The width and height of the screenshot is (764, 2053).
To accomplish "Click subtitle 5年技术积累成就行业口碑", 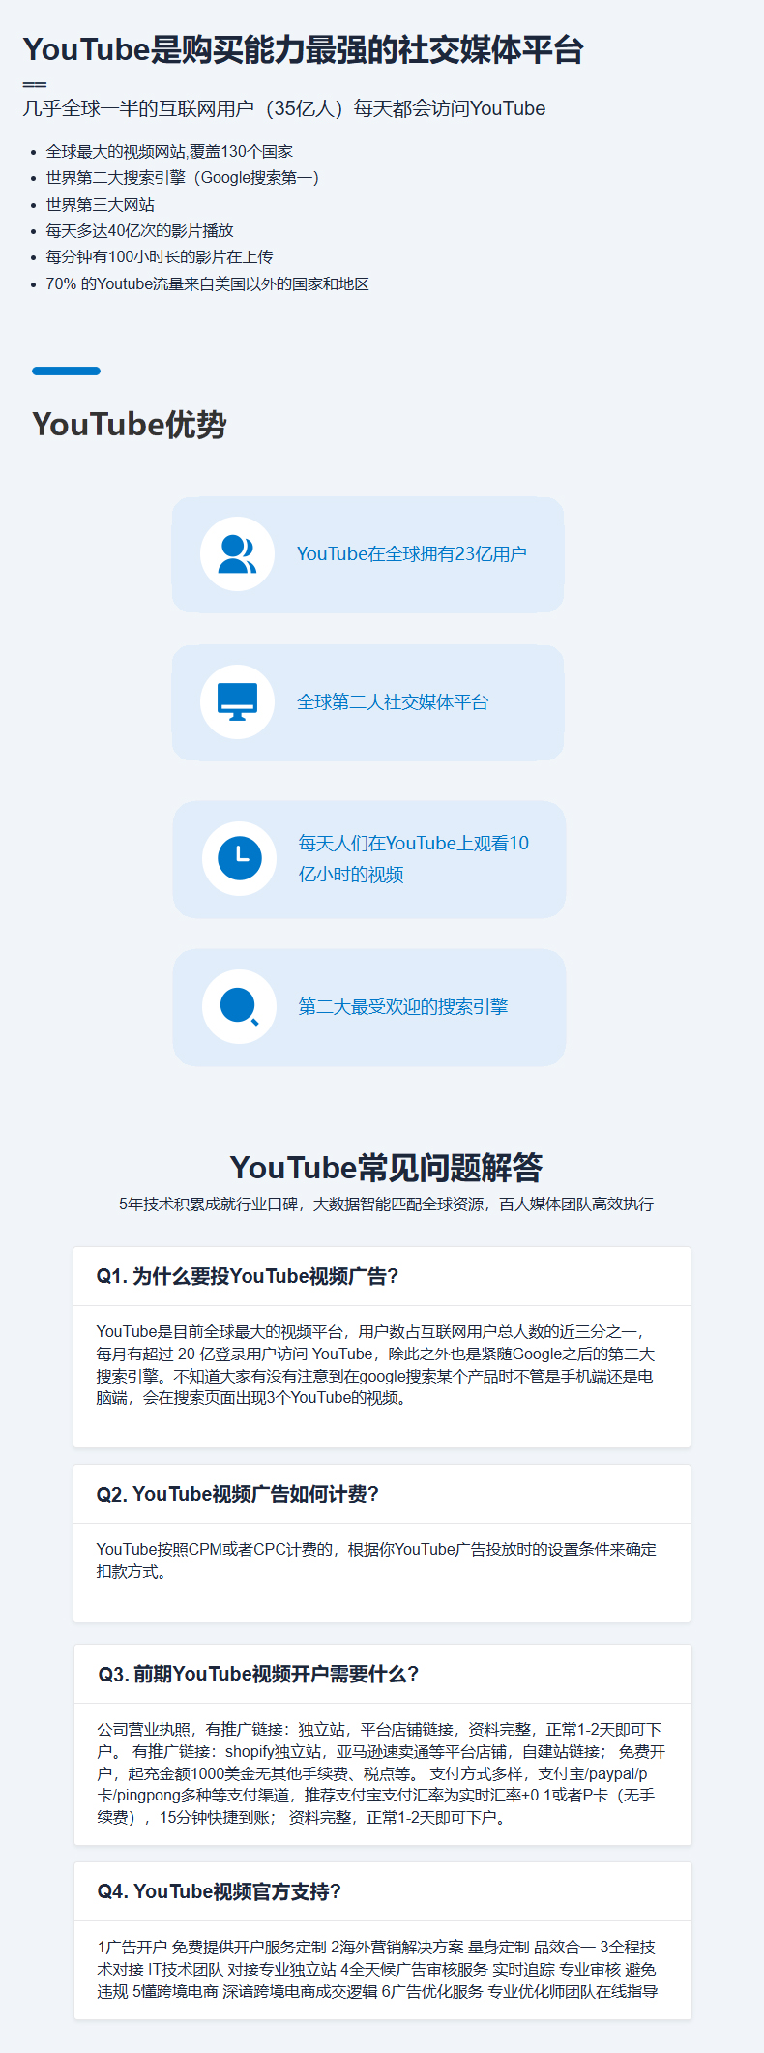I will pyautogui.click(x=386, y=1205).
